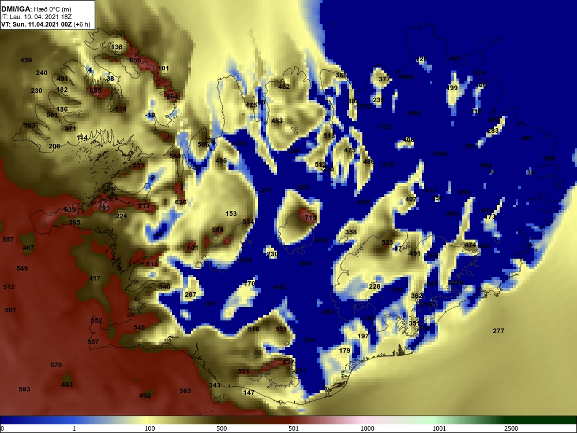Click the map value 224
This screenshot has width=577, height=433.
[x=121, y=216]
